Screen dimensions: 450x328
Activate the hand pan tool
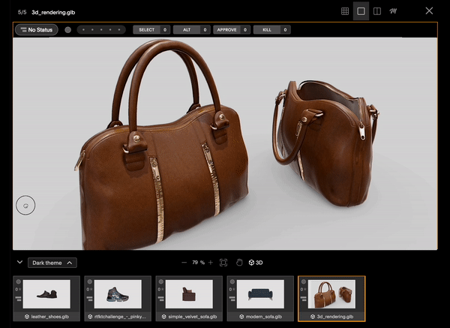pyautogui.click(x=239, y=263)
